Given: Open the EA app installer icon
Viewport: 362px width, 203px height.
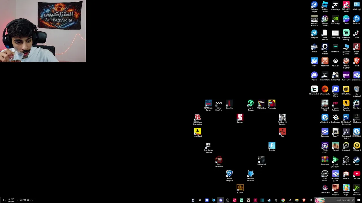Looking at the screenshot, I should pyautogui.click(x=325, y=91).
